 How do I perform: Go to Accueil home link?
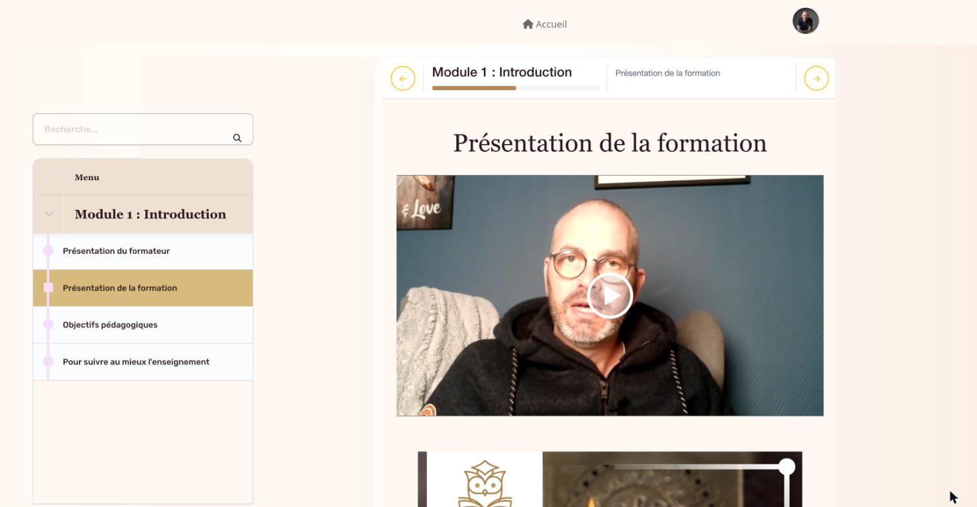pos(545,24)
